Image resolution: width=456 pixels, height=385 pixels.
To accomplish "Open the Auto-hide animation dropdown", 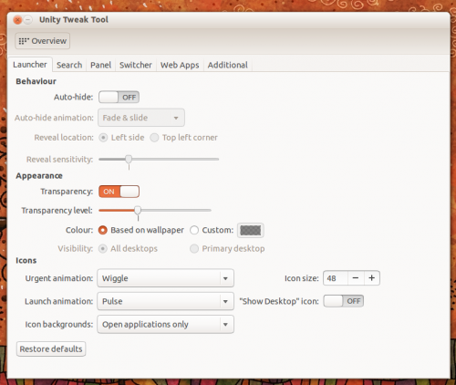I will pyautogui.click(x=141, y=118).
